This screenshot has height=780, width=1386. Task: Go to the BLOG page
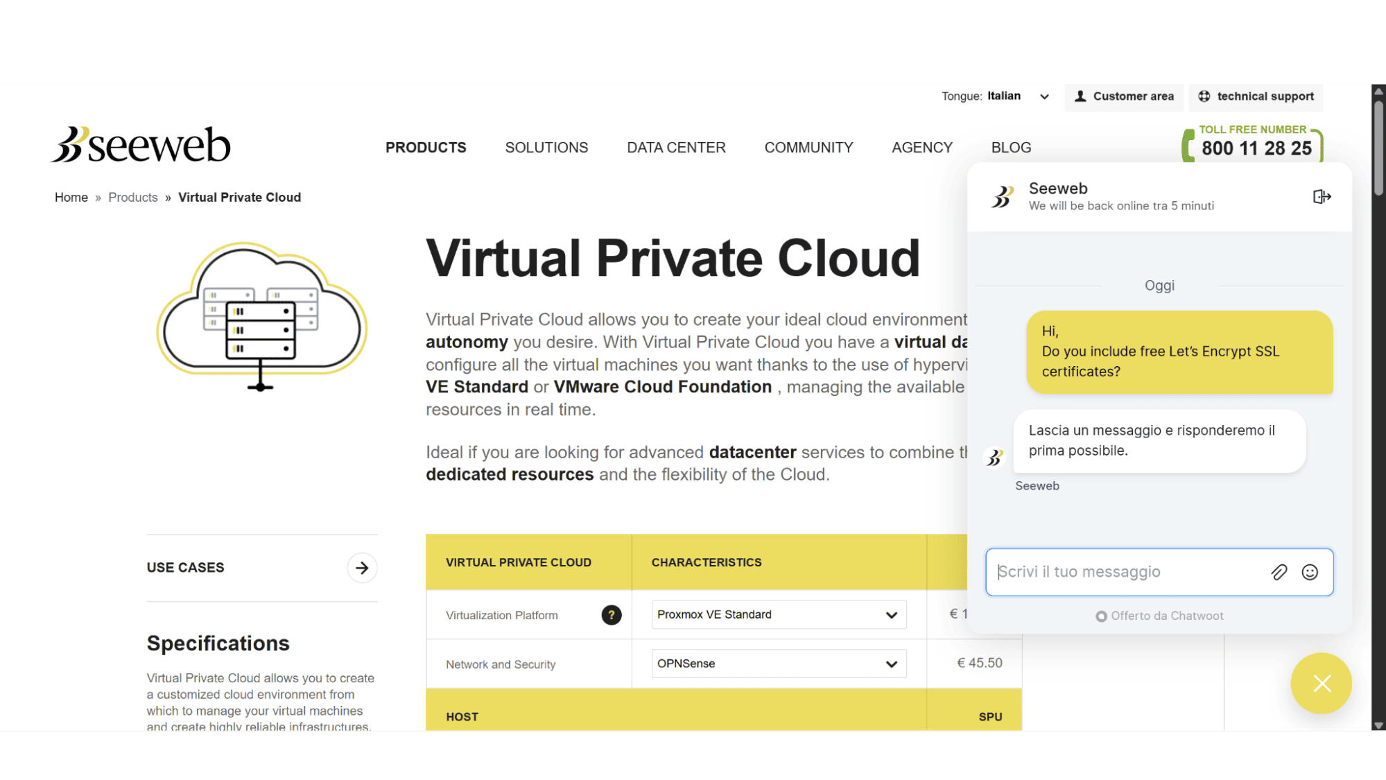tap(1011, 148)
